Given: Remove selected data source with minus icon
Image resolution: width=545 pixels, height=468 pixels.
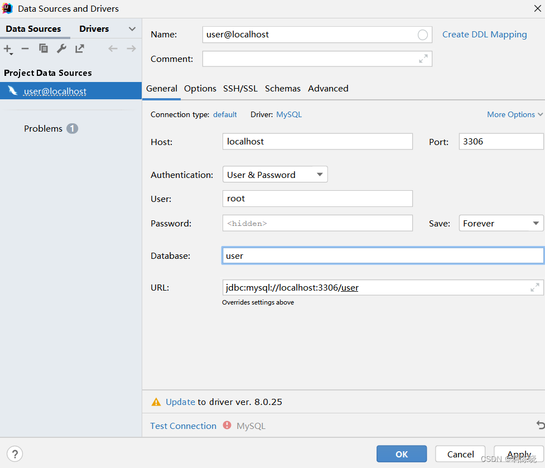Looking at the screenshot, I should point(25,49).
